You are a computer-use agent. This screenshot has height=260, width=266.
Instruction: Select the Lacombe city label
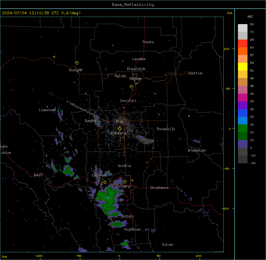pos(139,59)
